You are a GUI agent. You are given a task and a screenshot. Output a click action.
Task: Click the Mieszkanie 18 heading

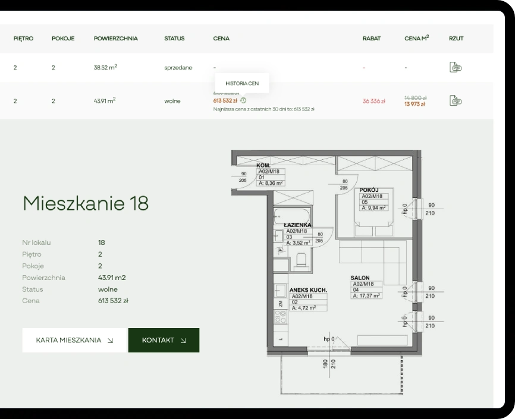point(85,204)
